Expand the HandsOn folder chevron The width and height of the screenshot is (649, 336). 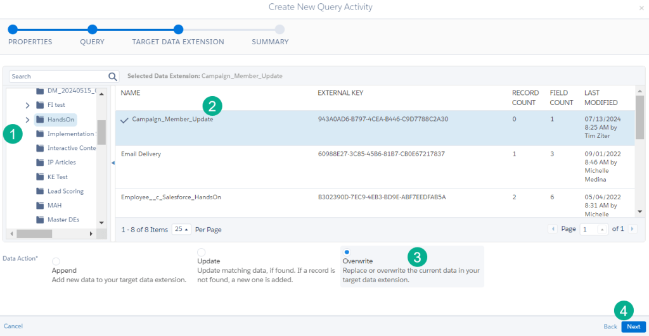coord(27,120)
